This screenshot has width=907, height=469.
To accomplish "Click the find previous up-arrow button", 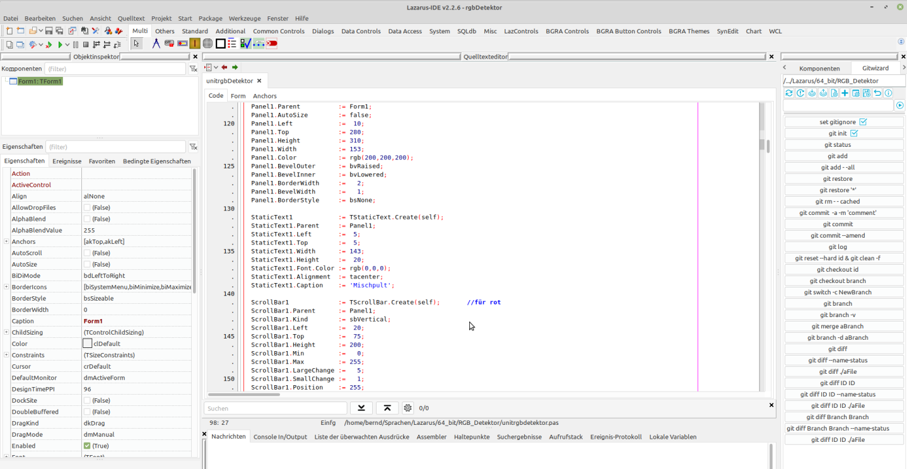I will point(387,408).
